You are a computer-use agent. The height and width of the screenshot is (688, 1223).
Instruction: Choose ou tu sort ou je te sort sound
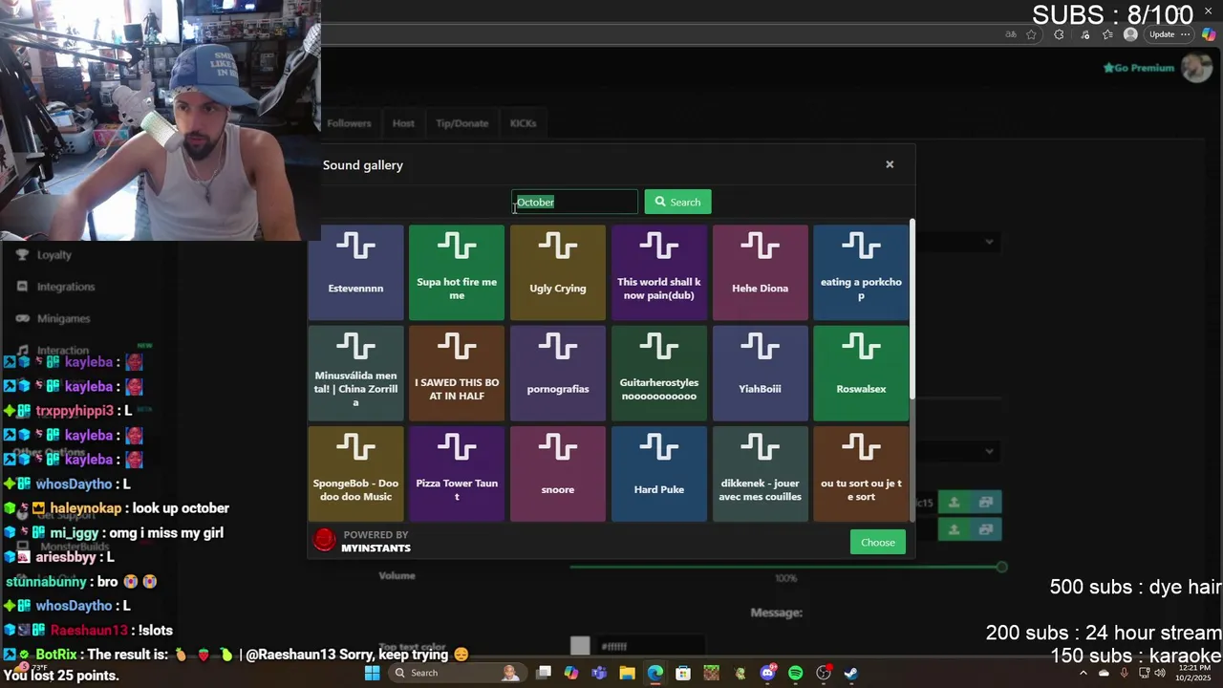pyautogui.click(x=861, y=474)
